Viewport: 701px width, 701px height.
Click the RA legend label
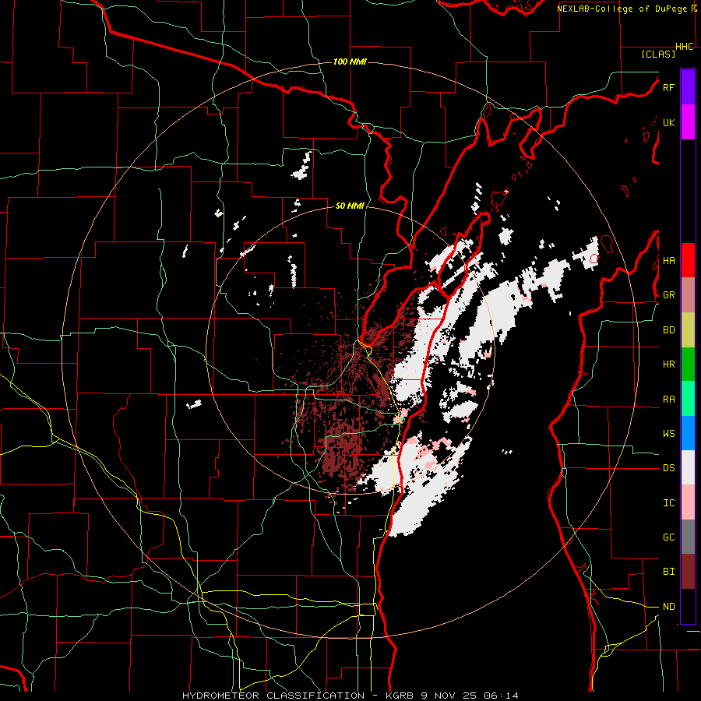point(669,400)
